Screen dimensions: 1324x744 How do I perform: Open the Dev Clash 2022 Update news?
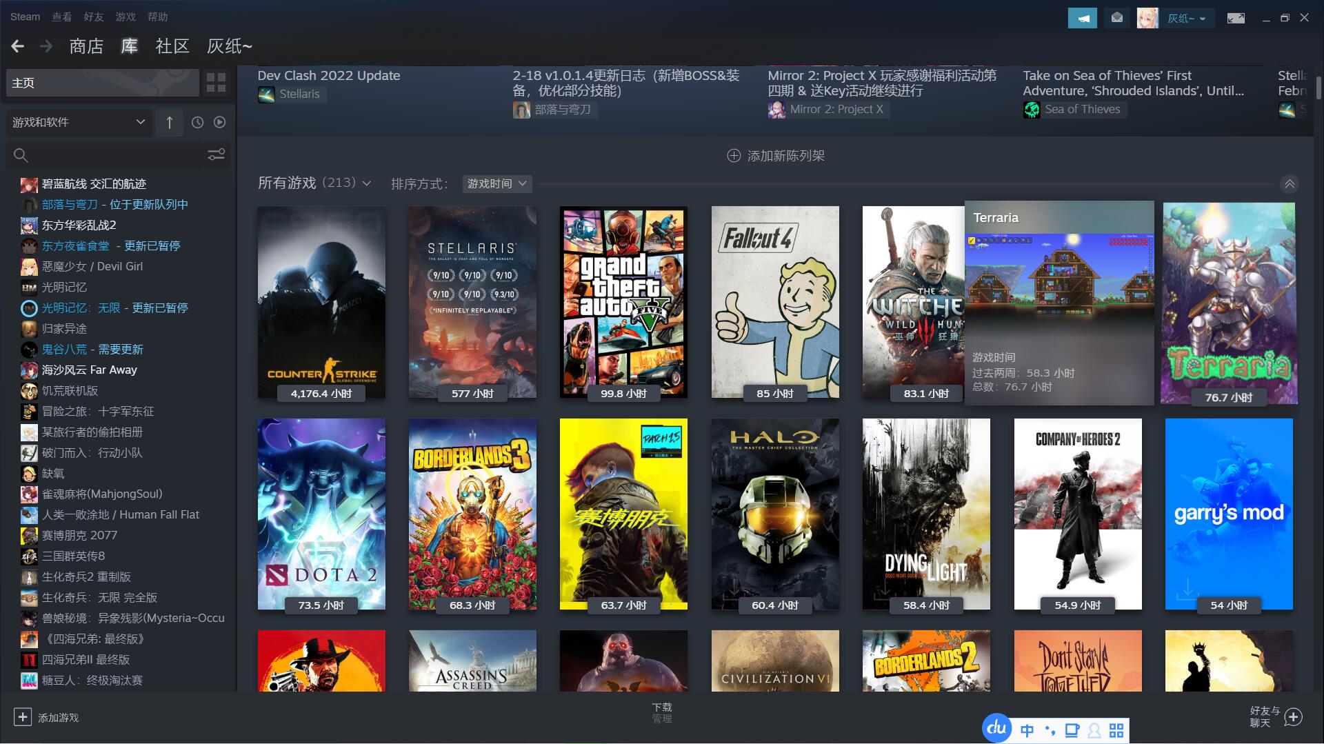point(328,75)
